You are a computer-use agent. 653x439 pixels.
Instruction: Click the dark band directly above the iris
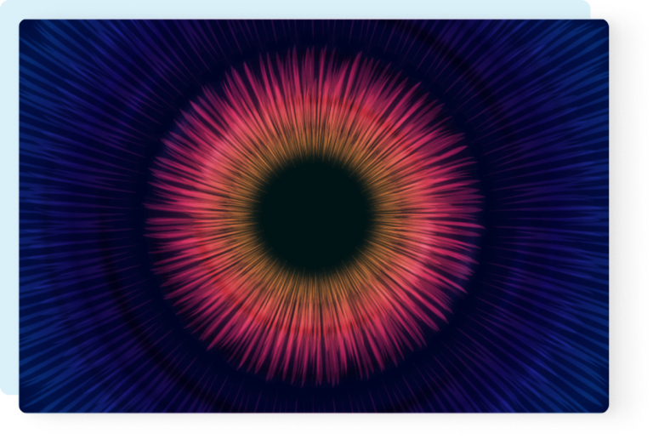click(x=315, y=38)
